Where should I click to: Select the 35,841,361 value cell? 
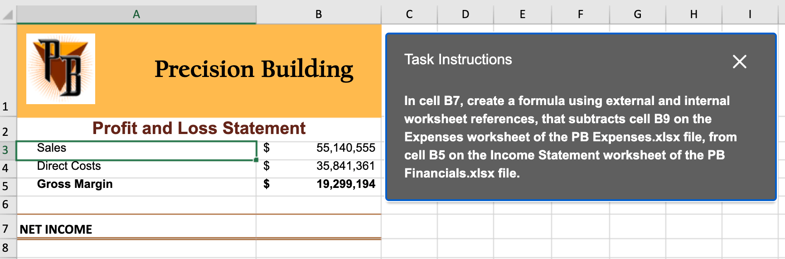[319, 168]
